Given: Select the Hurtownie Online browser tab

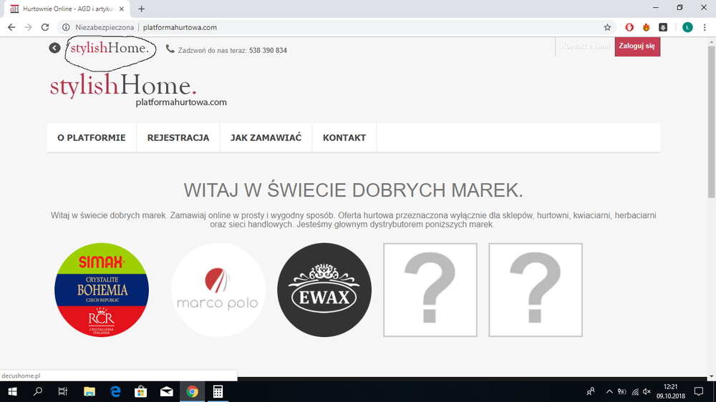Looking at the screenshot, I should pos(67,9).
